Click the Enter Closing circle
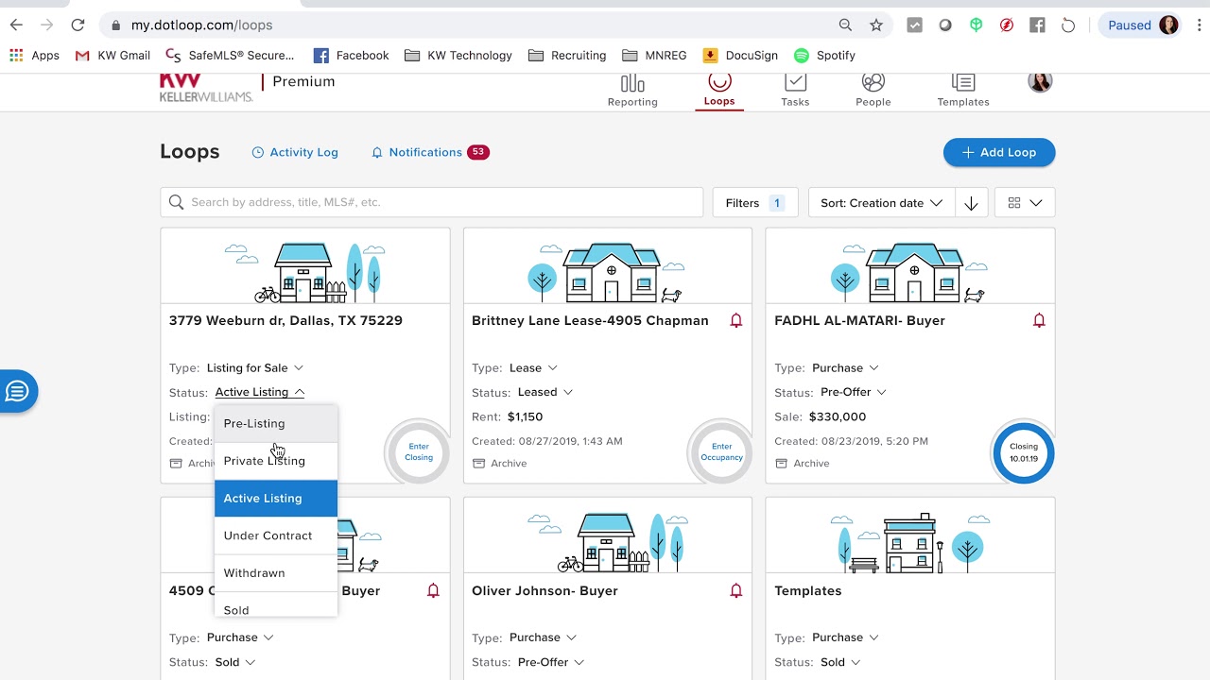Screen dimensions: 1210x680 (419, 452)
